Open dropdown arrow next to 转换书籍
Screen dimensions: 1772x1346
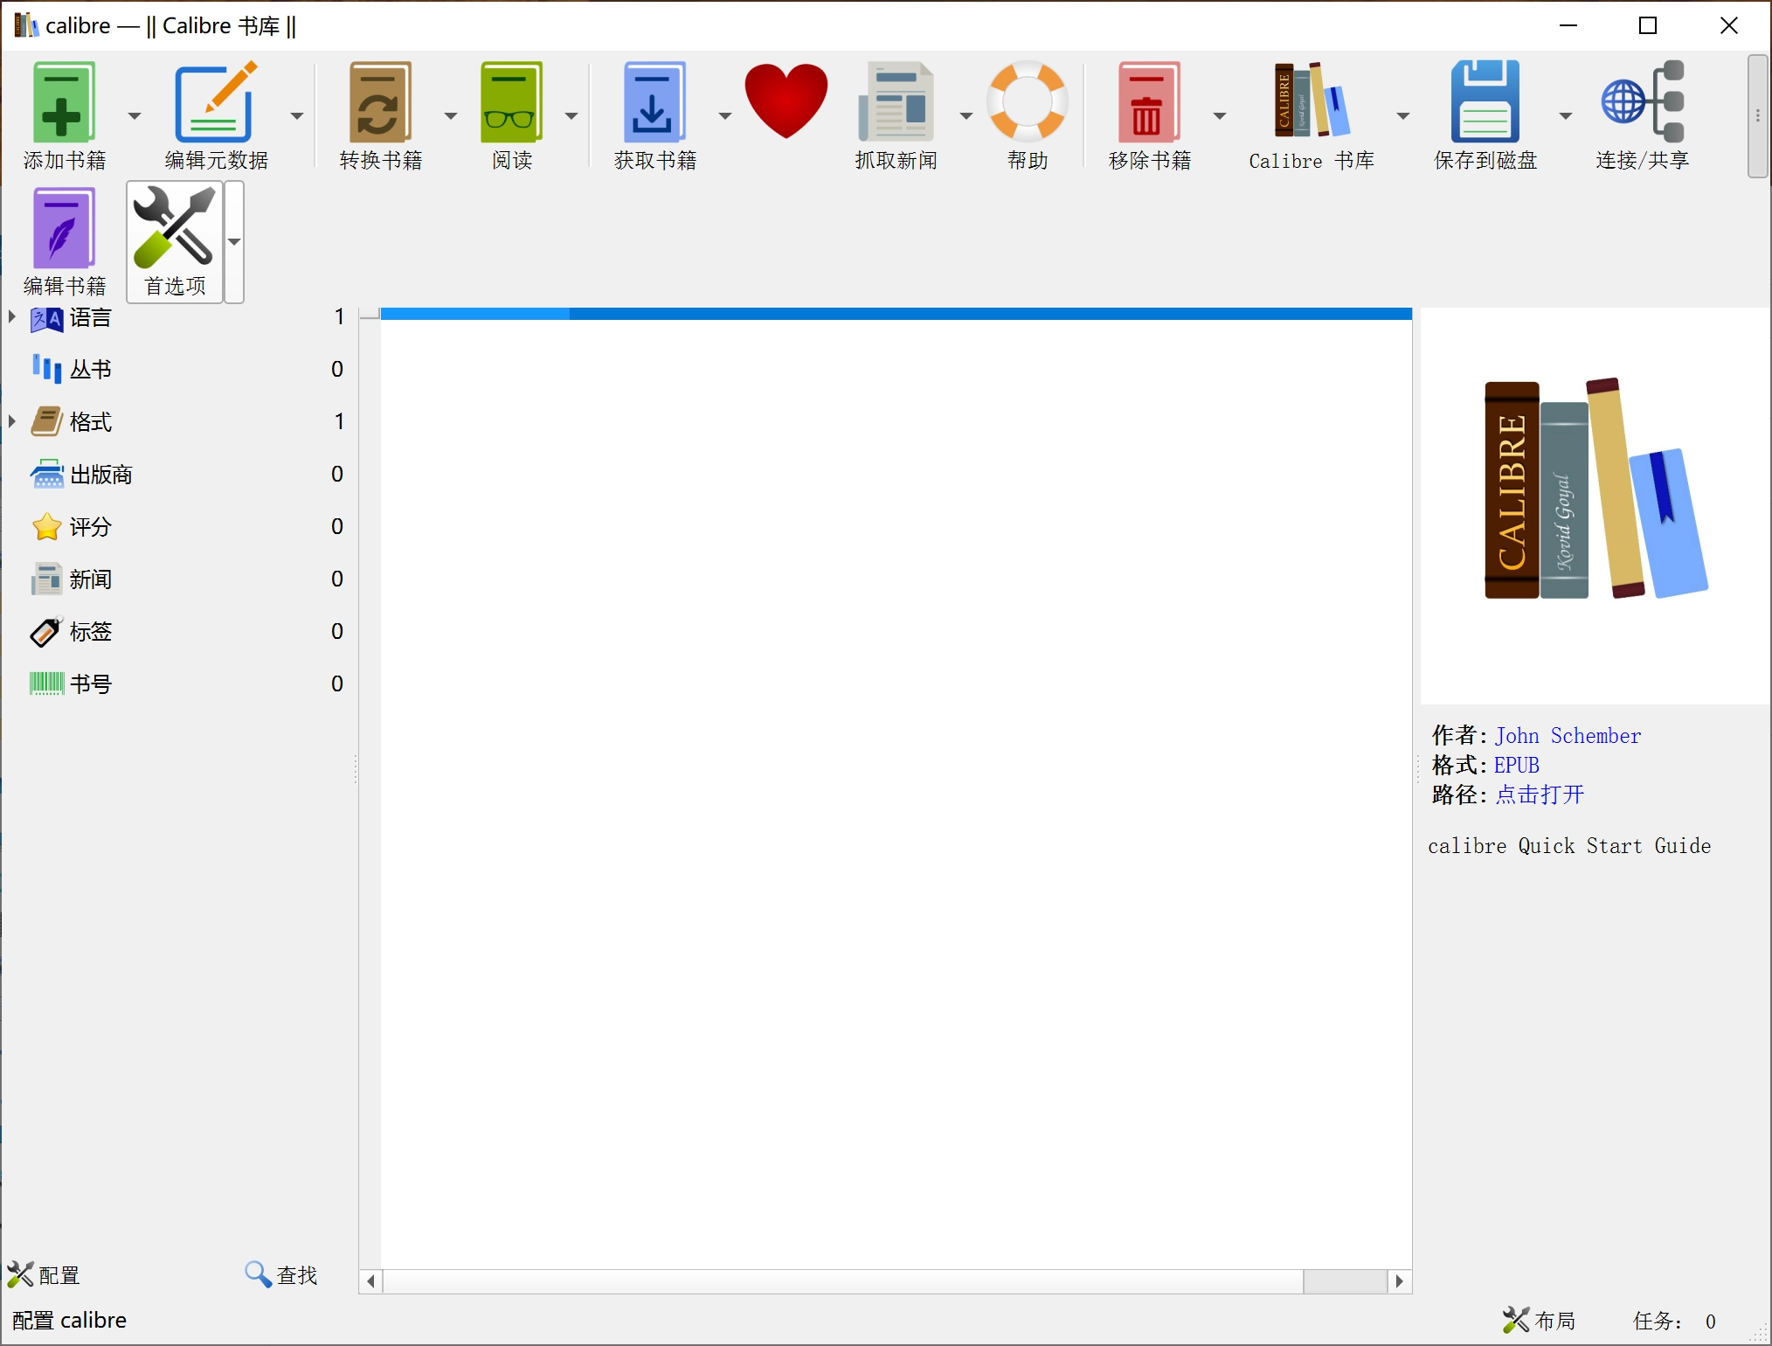coord(451,115)
